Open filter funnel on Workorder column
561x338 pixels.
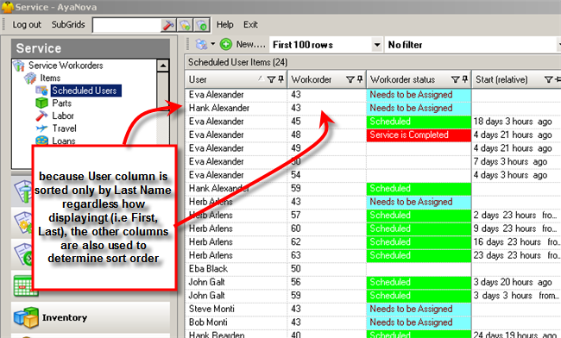350,79
